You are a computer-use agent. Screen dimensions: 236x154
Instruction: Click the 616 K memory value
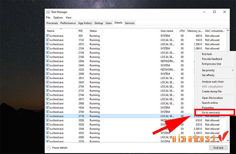pos(199,120)
